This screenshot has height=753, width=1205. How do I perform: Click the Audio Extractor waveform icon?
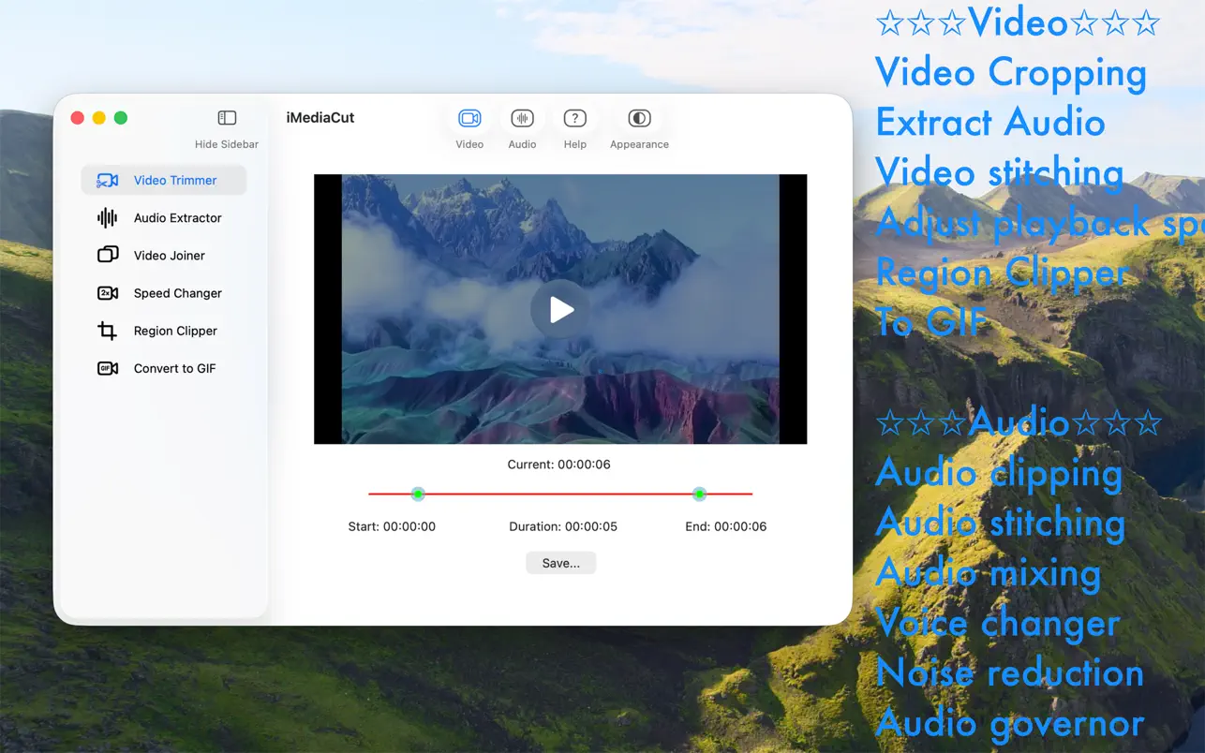pos(108,218)
